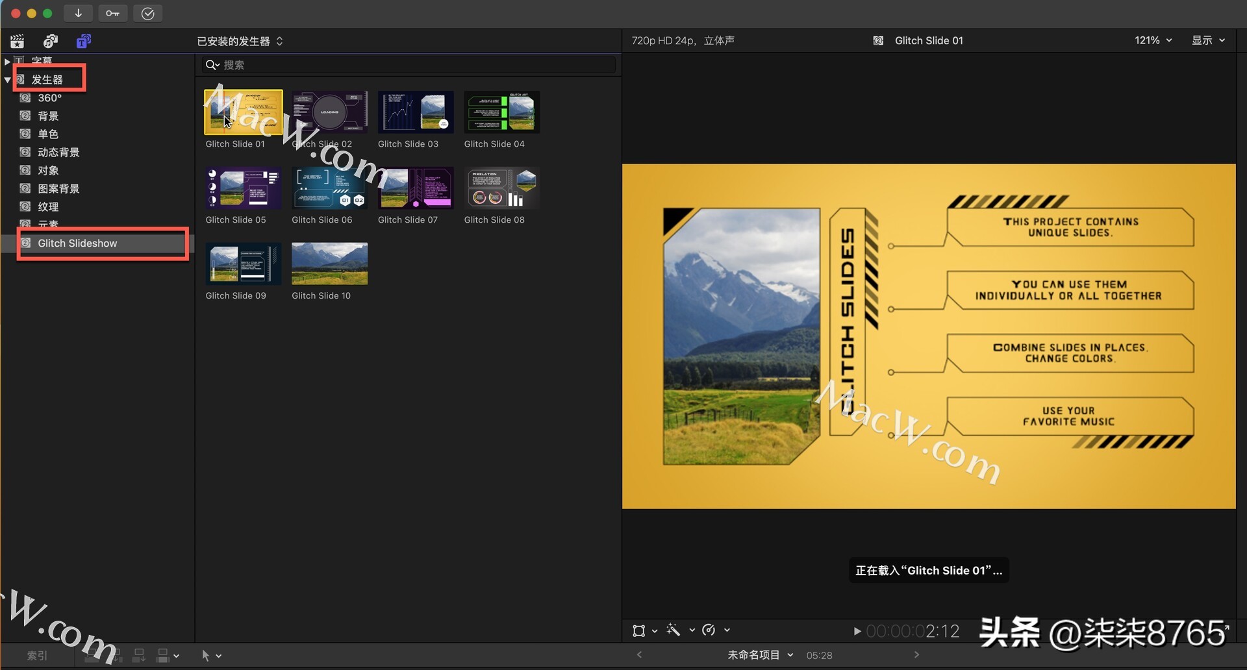Open the 121% zoom level dropdown
The image size is (1247, 670).
(1153, 40)
